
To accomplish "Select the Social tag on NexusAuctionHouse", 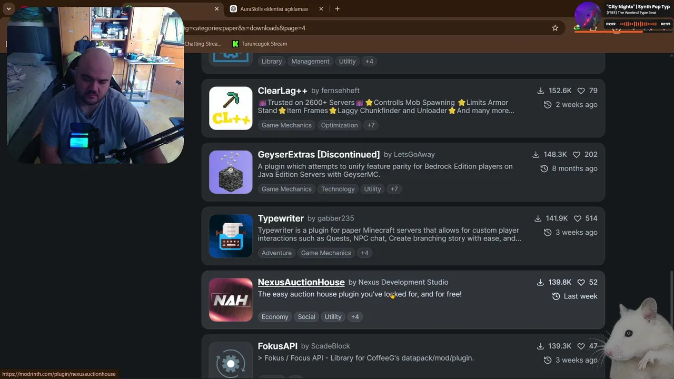I will pos(306,317).
